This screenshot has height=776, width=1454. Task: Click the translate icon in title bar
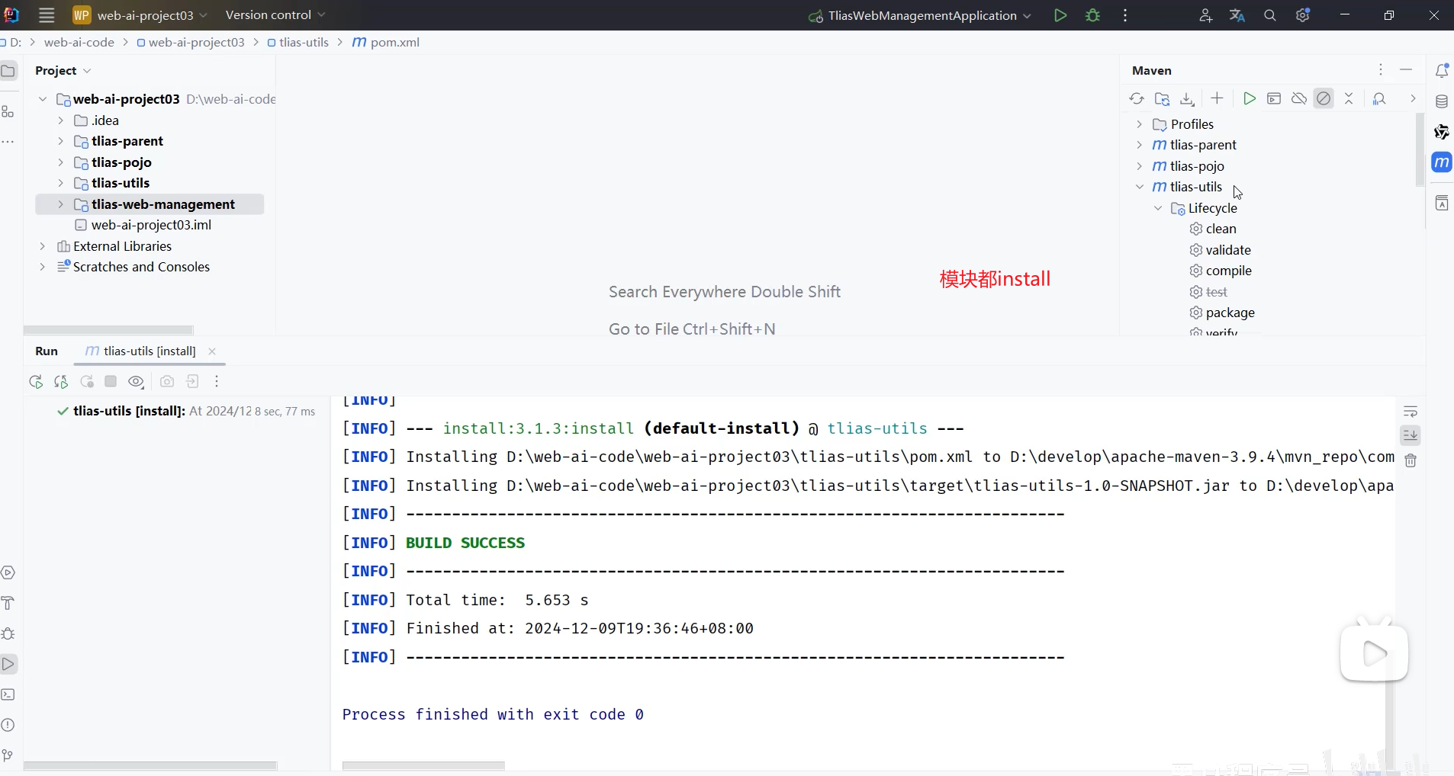[x=1237, y=15]
